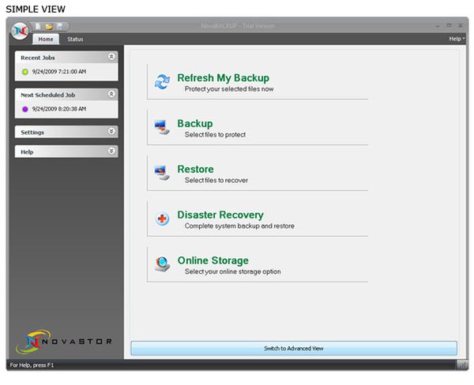The image size is (474, 385).
Task: Click the Refresh My Backup arrows icon
Action: [162, 82]
